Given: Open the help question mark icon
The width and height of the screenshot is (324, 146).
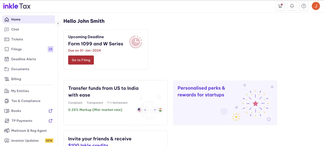Looking at the screenshot, I should coord(304,6).
